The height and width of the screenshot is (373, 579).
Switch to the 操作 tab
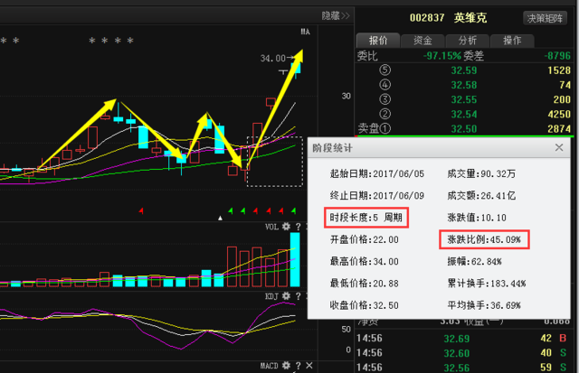point(512,40)
